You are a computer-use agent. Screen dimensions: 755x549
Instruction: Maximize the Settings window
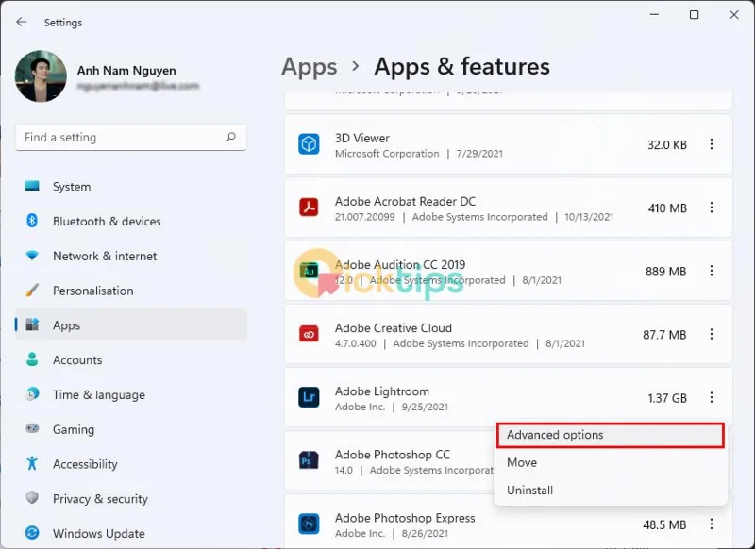click(x=695, y=15)
